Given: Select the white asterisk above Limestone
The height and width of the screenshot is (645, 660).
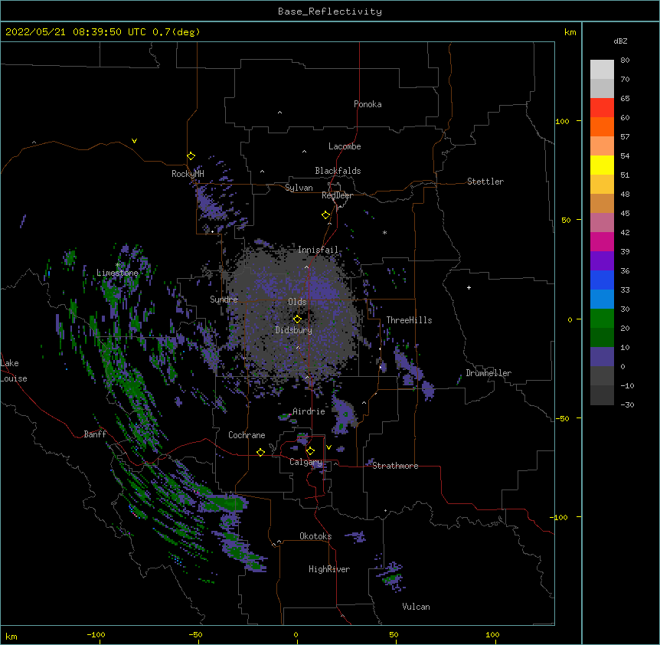Looking at the screenshot, I should (x=117, y=265).
